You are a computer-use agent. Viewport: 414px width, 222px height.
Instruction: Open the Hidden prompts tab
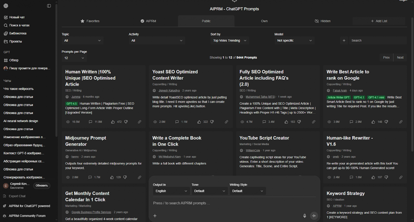322,21
